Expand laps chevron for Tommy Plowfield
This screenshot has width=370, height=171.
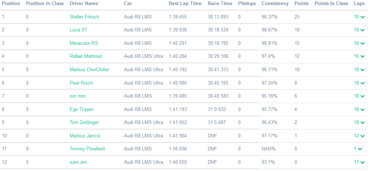coord(360,149)
